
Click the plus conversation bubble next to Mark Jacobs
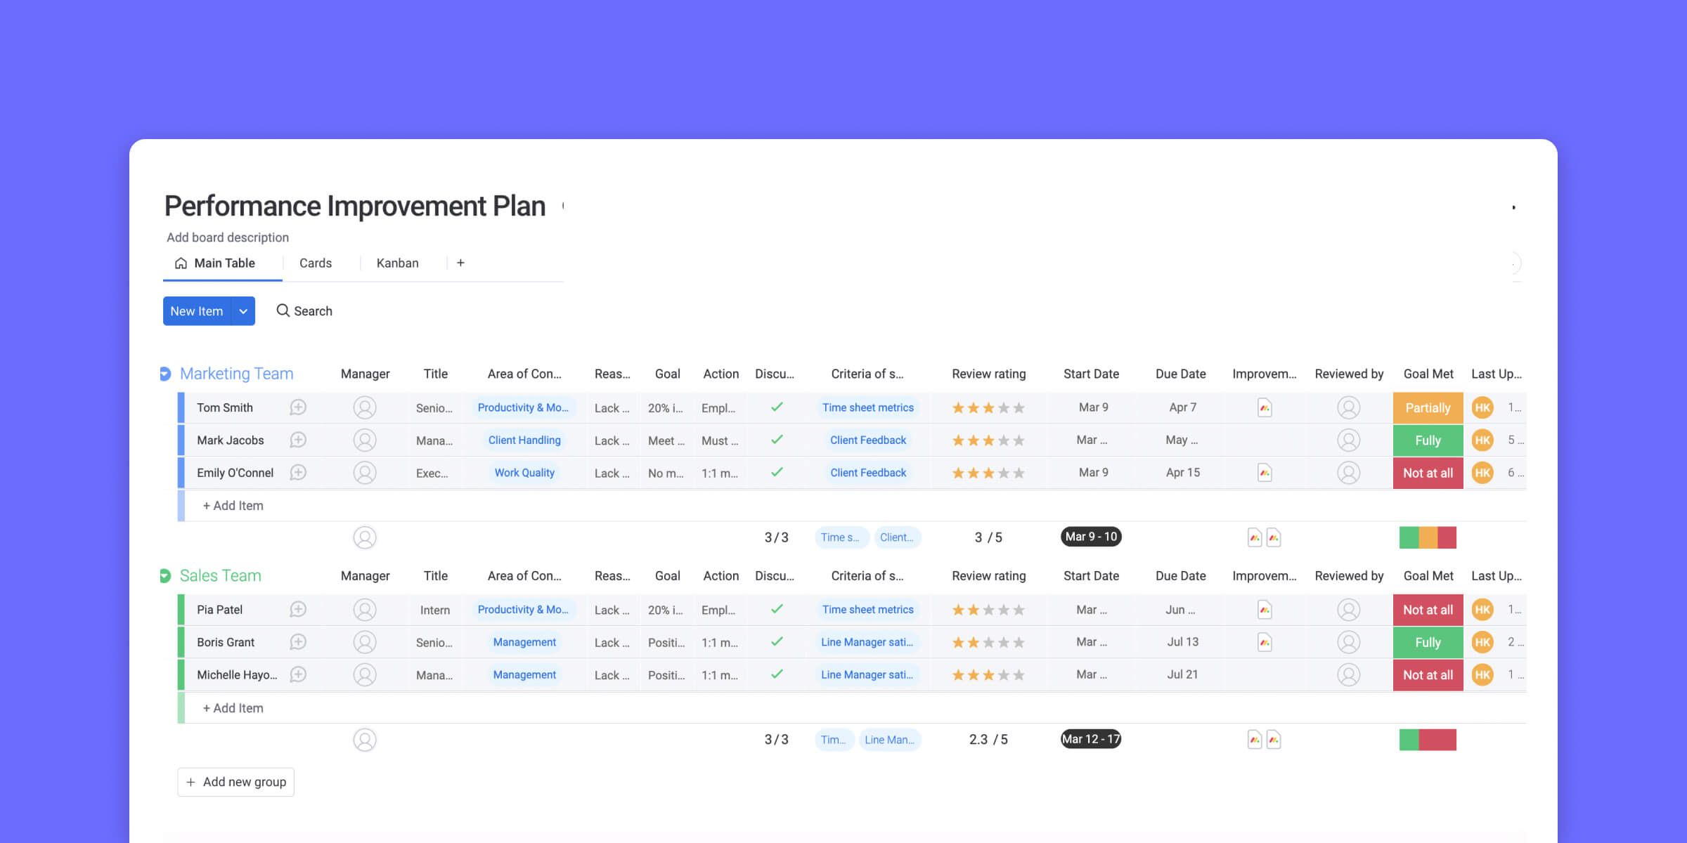tap(298, 440)
